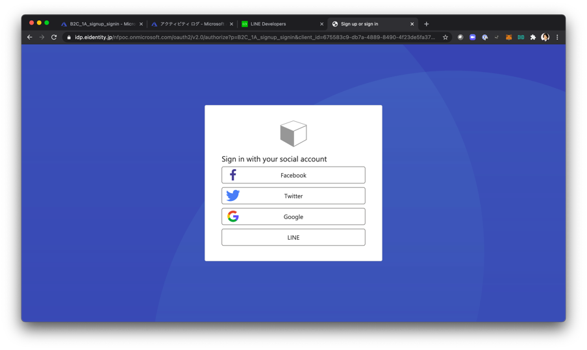
Task: Close the Sign up or sign in tab
Action: point(412,24)
